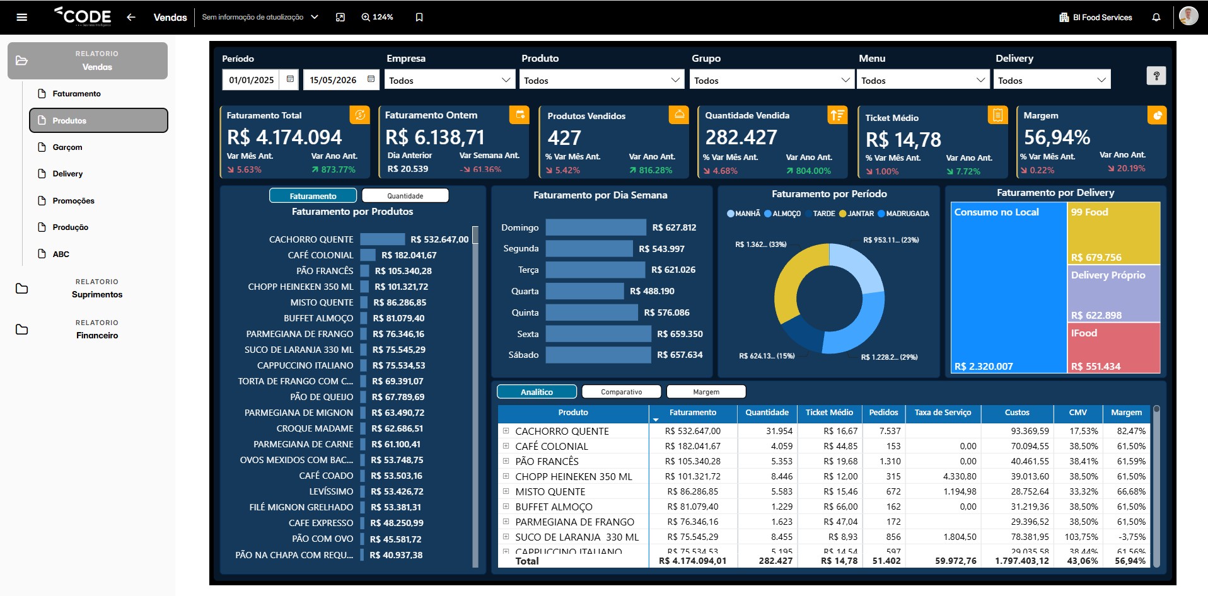Image resolution: width=1208 pixels, height=596 pixels.
Task: Click the Faturamento Total card icon
Action: [360, 115]
